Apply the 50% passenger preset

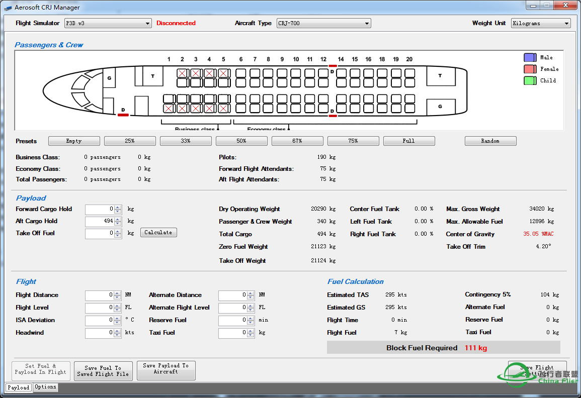(241, 141)
